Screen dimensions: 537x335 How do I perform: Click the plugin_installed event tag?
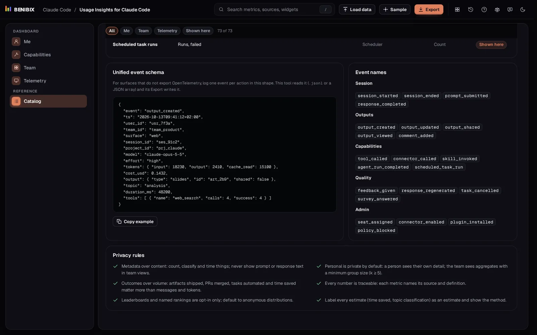click(x=472, y=222)
